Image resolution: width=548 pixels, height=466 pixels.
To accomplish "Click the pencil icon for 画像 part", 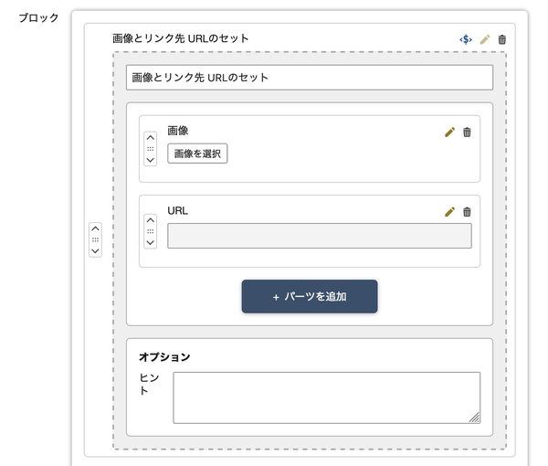I will pos(449,132).
